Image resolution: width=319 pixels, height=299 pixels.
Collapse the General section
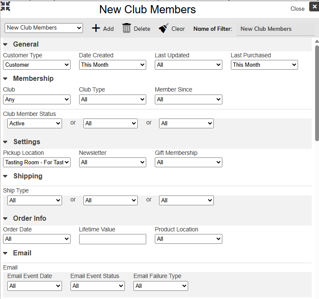[6, 44]
